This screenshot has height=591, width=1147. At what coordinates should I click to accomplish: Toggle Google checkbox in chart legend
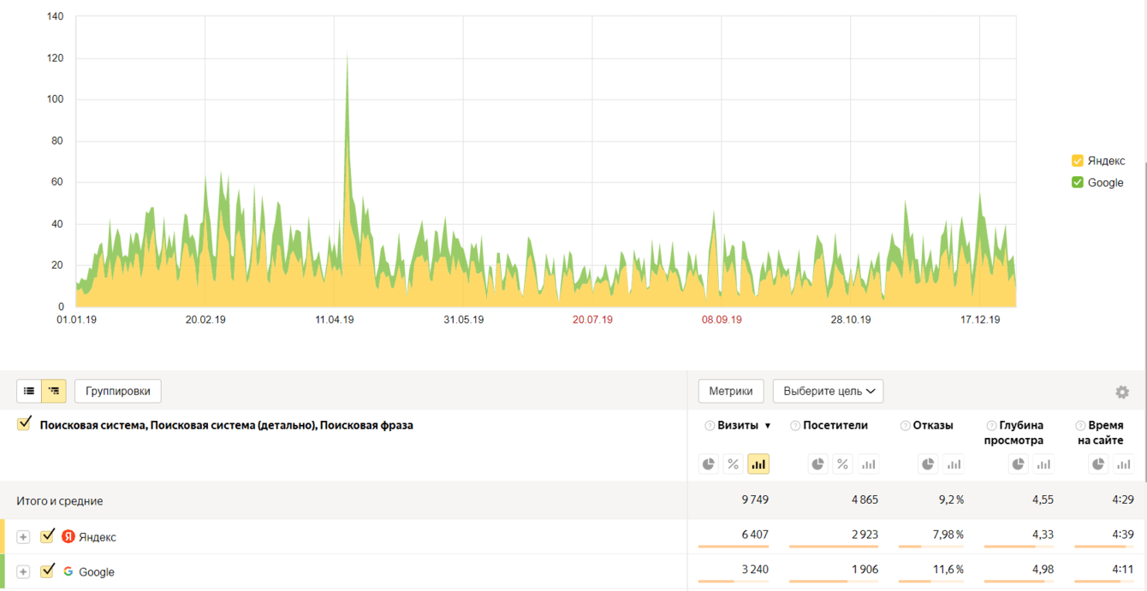pyautogui.click(x=1078, y=182)
